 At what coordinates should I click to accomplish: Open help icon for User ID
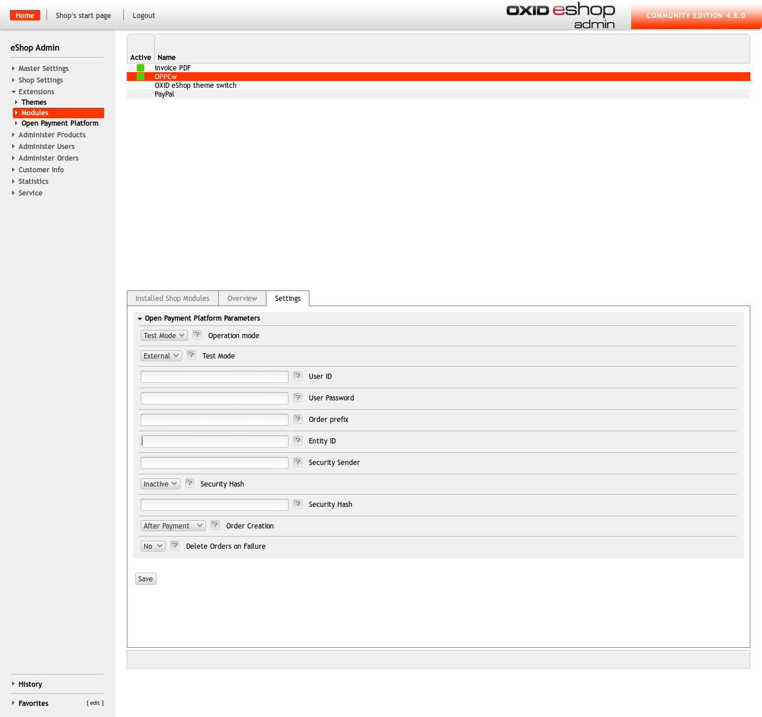[298, 376]
